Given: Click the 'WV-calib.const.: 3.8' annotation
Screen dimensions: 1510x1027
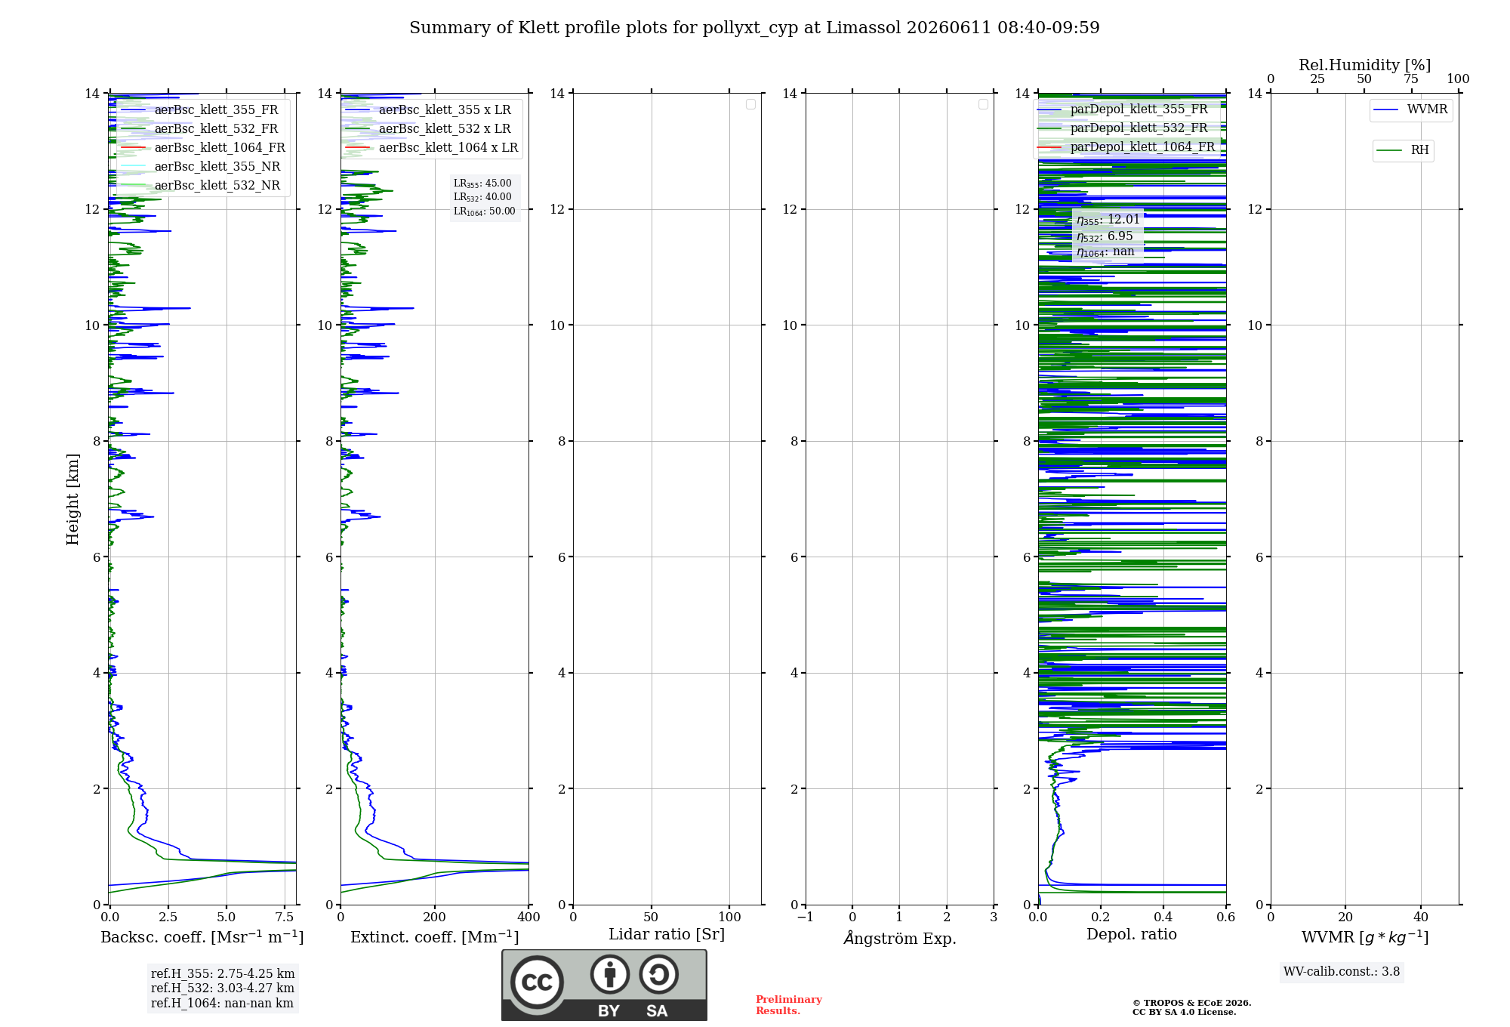Looking at the screenshot, I should tap(1342, 972).
